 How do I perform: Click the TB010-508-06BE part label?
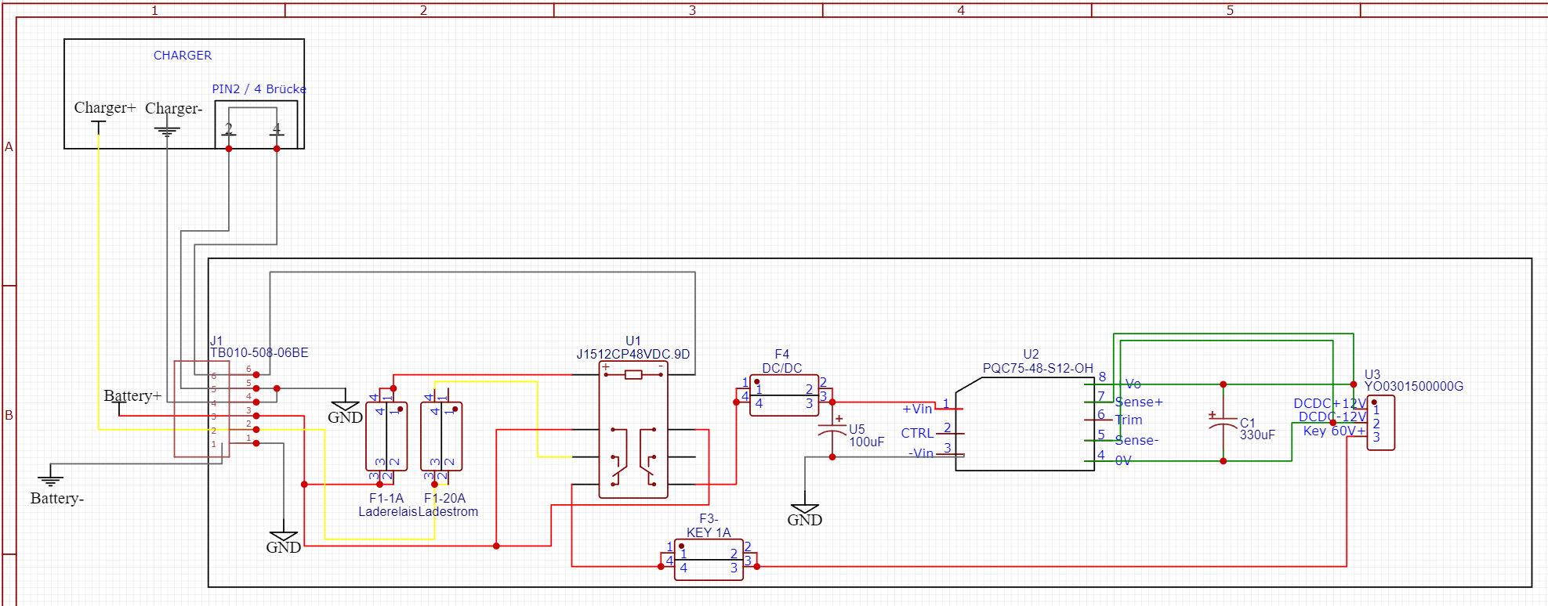tap(259, 353)
